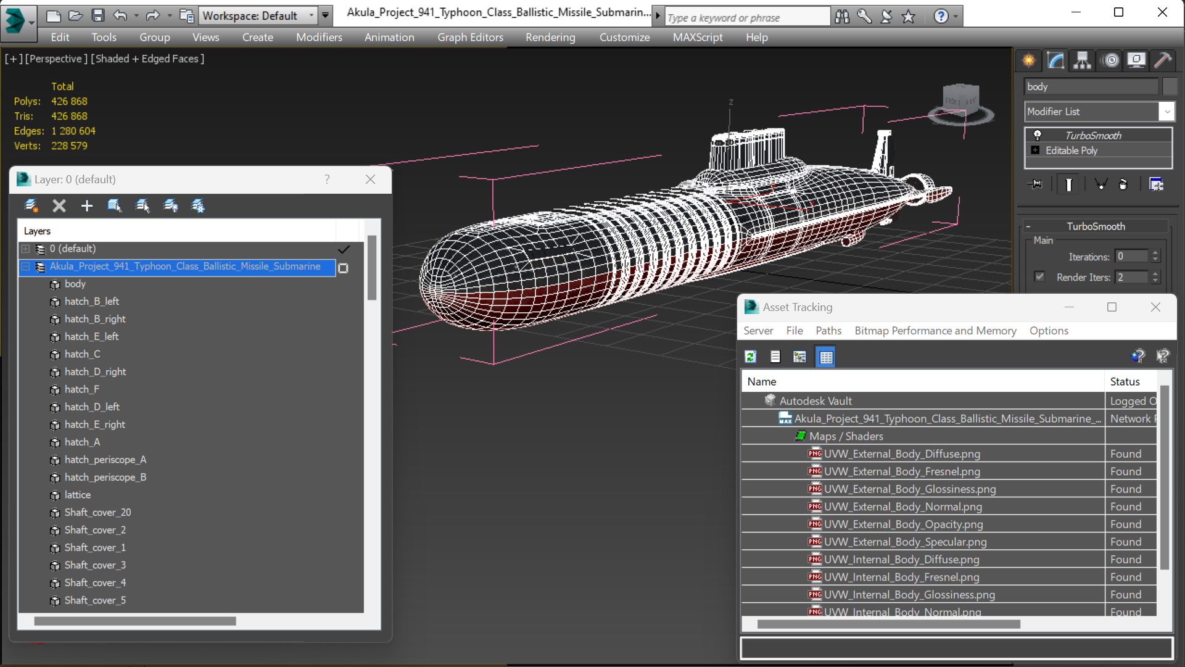
Task: Click the Iterations spinner arrows
Action: pos(1155,256)
